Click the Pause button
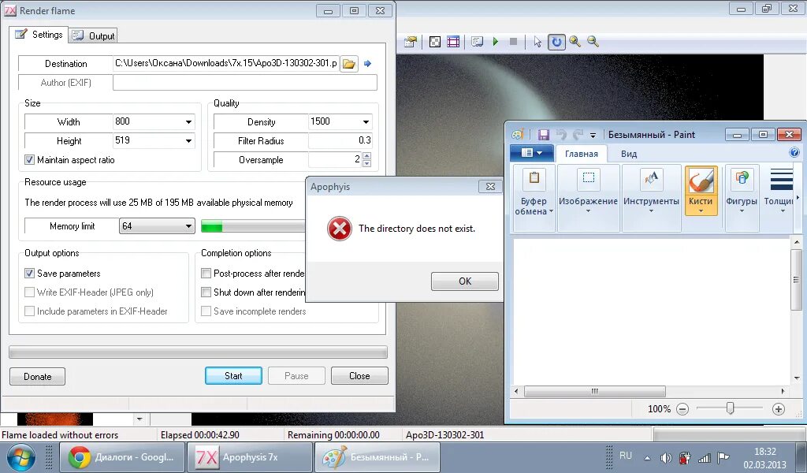The width and height of the screenshot is (807, 473). 296,376
